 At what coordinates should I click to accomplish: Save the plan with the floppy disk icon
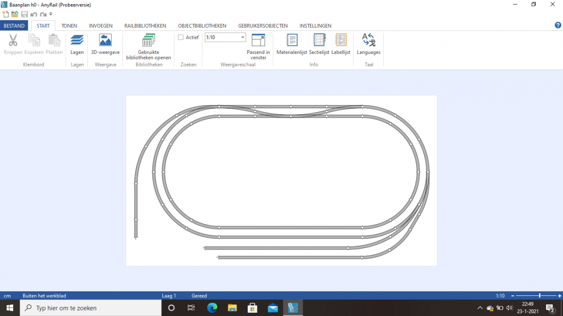tap(24, 14)
